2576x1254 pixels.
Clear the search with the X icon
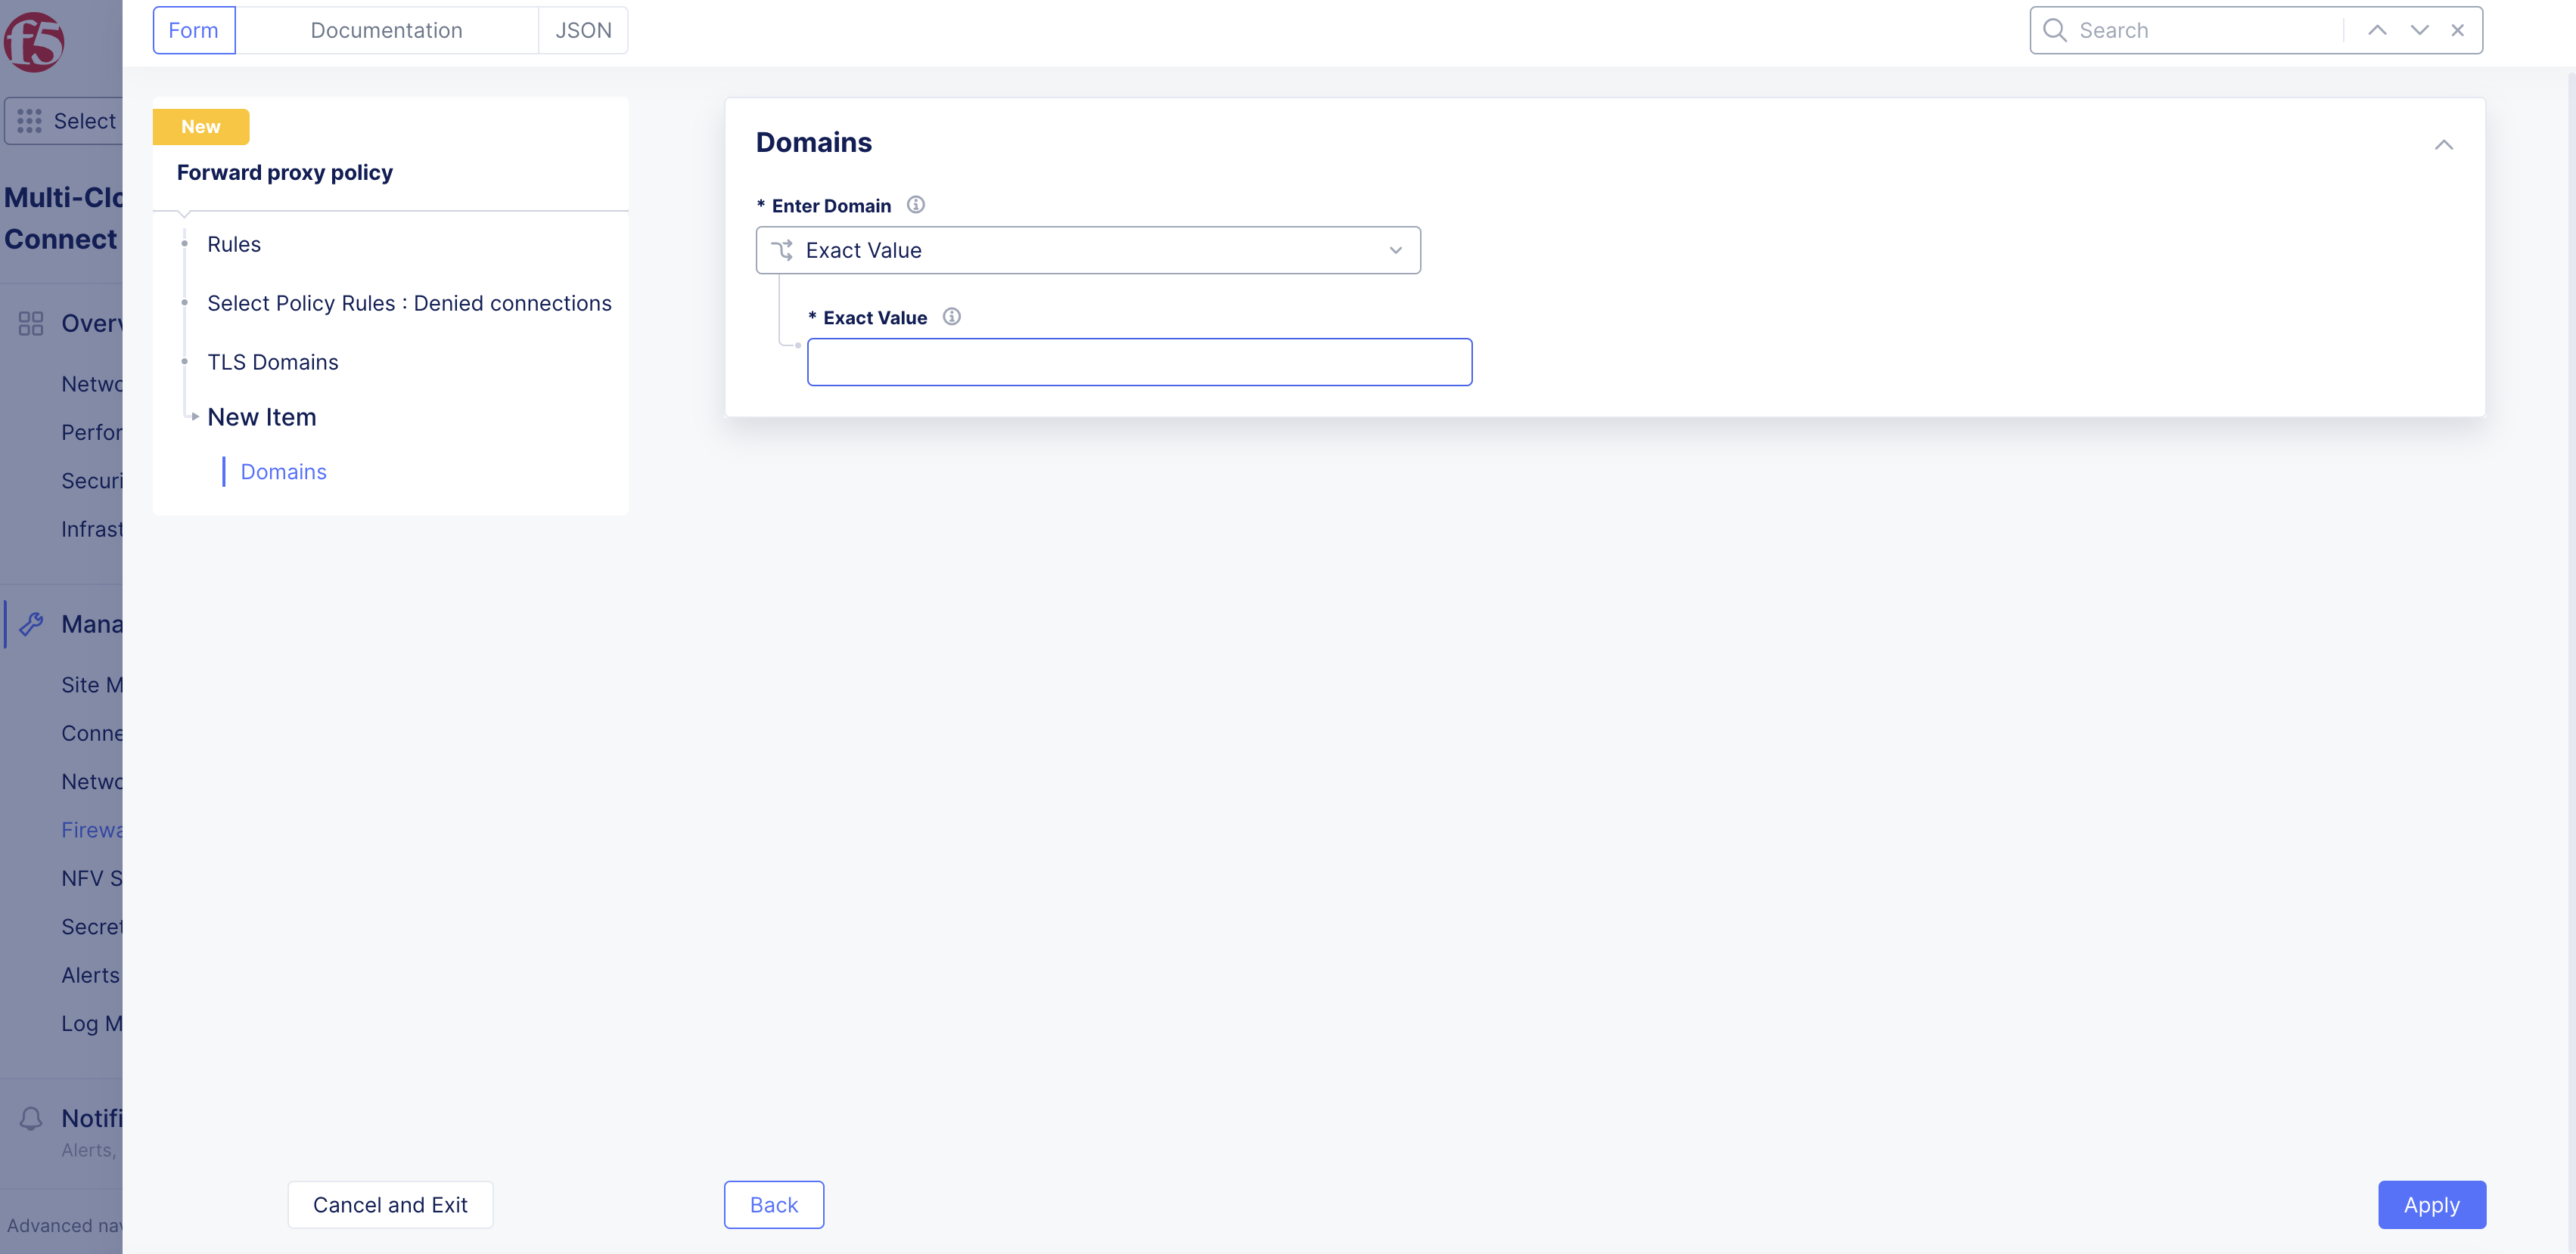2458,30
